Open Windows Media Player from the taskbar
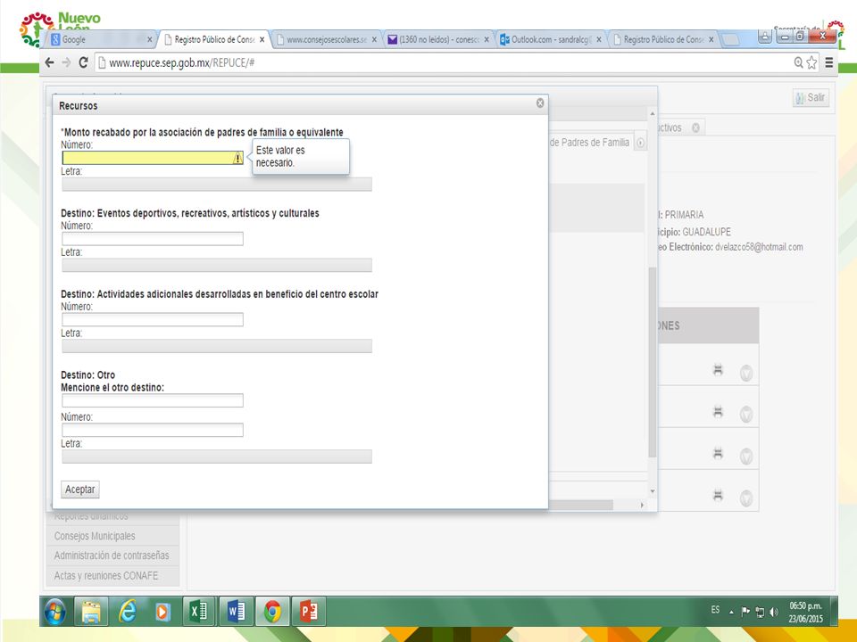 coord(162,612)
